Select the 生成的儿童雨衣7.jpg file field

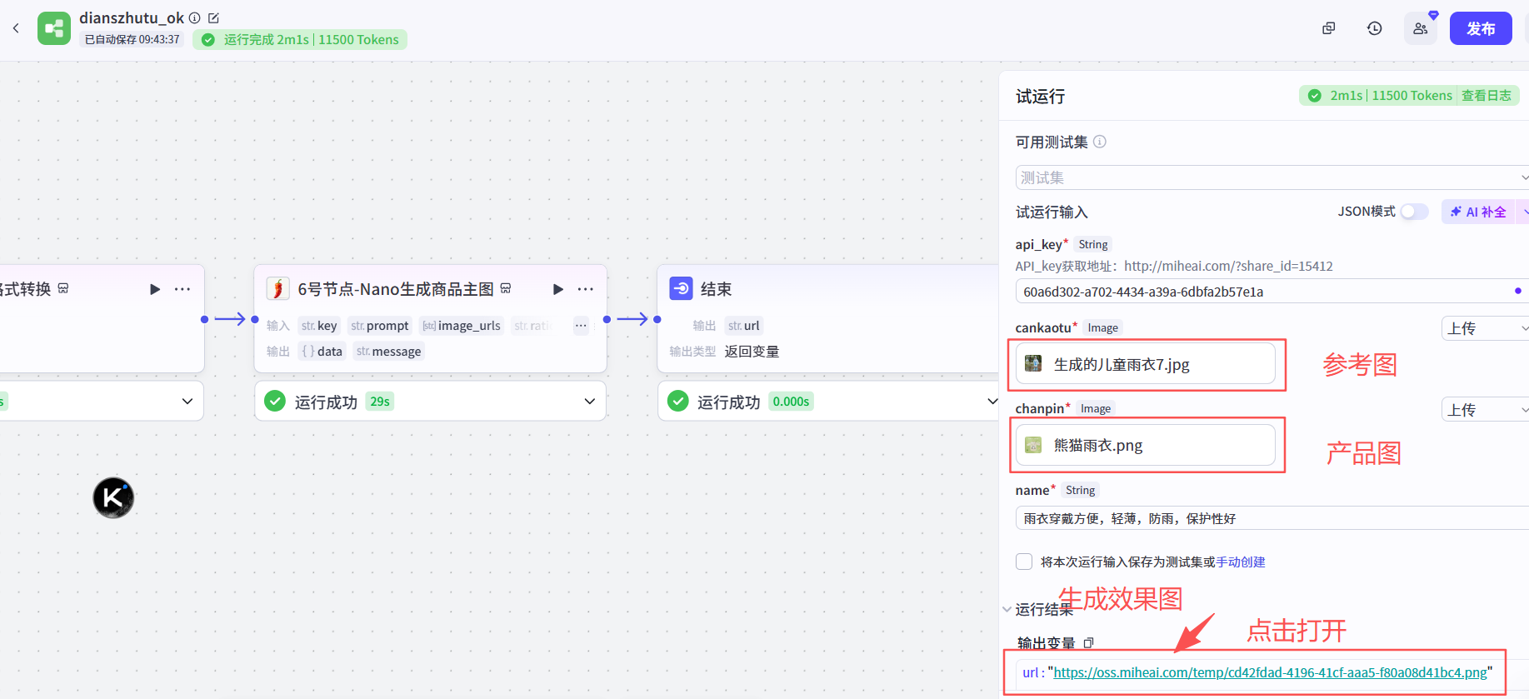[x=1146, y=364]
